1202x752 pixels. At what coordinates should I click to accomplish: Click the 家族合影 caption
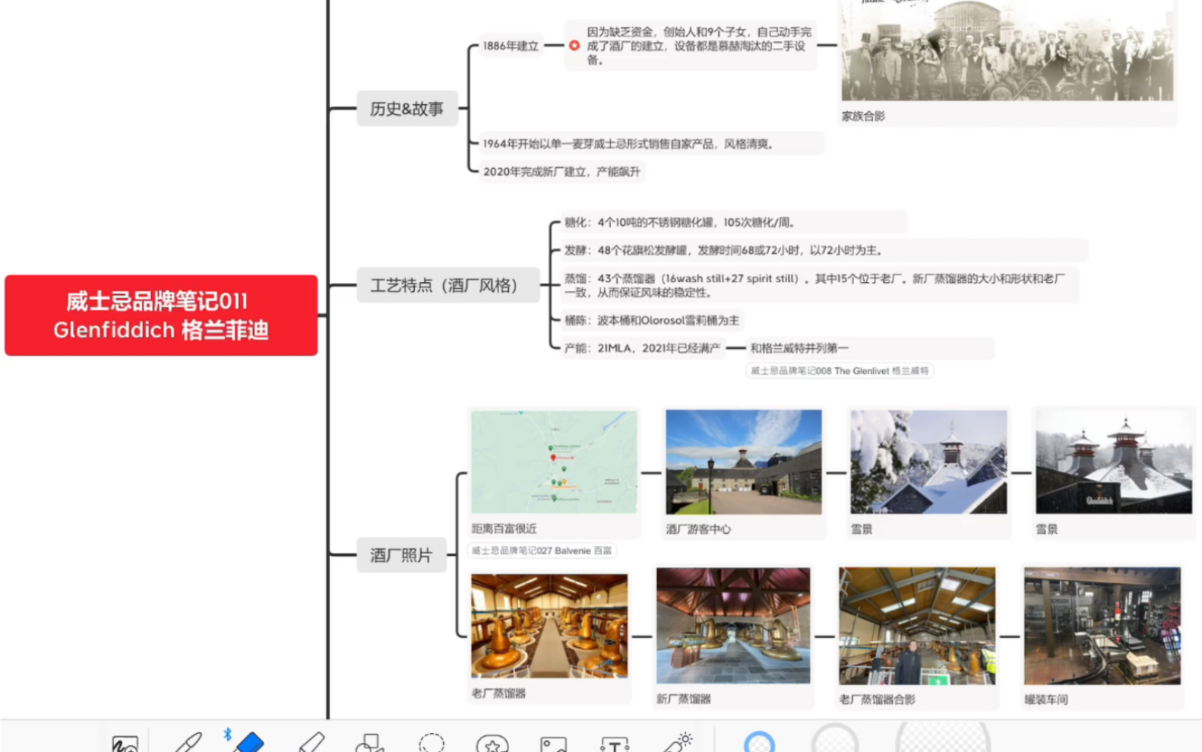pos(863,116)
